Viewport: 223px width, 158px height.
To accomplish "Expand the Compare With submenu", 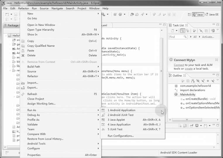I will click(x=60, y=134).
